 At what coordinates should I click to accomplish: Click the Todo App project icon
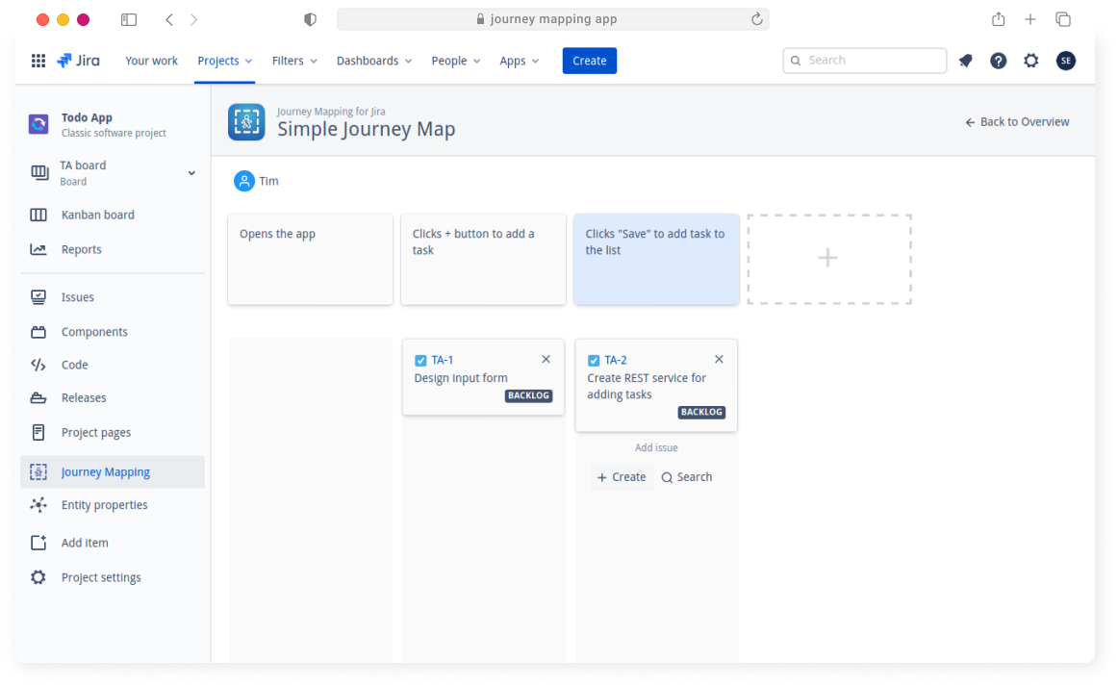pyautogui.click(x=38, y=124)
